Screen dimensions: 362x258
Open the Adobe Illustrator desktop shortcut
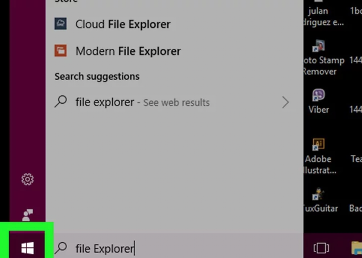tap(318, 145)
